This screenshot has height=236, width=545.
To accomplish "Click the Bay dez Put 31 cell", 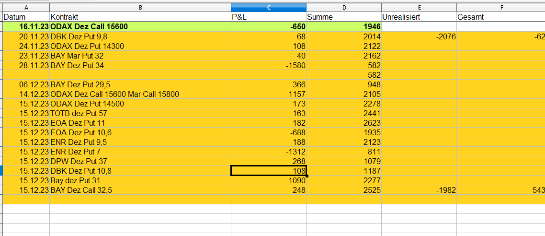I will [140, 180].
